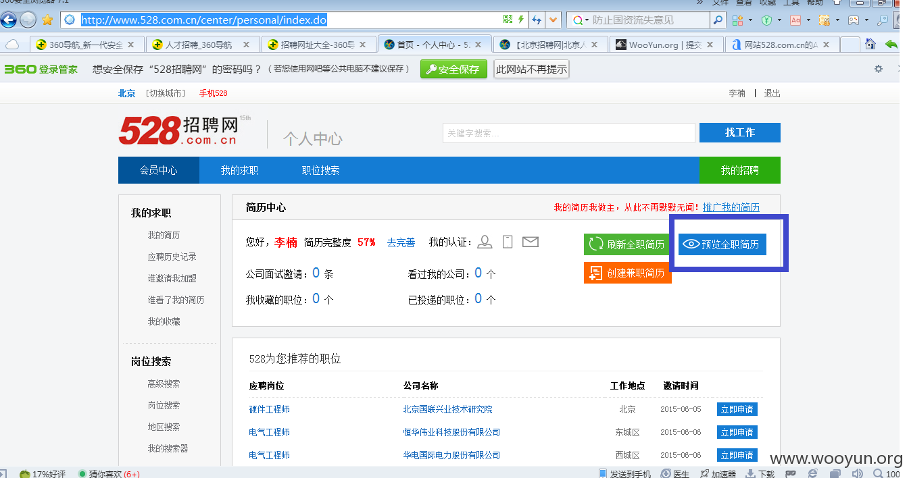Click the 退出 logout link

tap(772, 93)
